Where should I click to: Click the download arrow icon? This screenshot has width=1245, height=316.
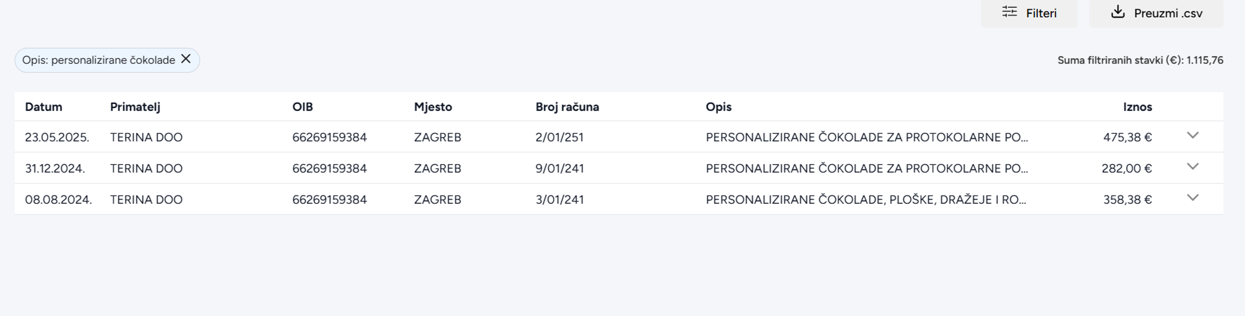pyautogui.click(x=1117, y=12)
